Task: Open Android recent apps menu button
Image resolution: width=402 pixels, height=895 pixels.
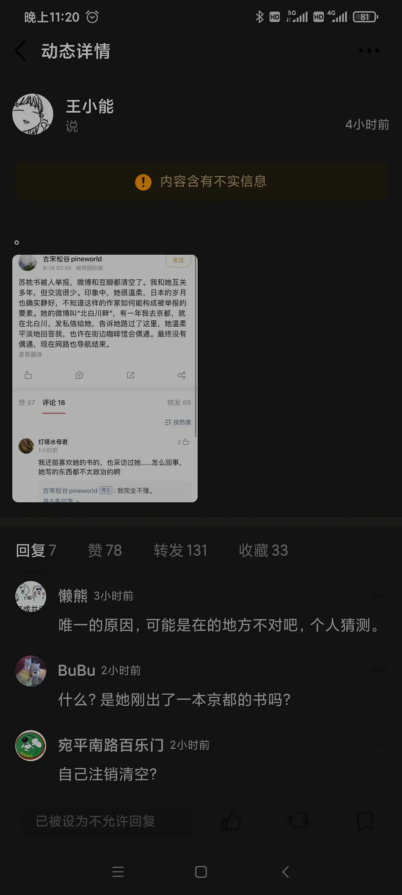Action: click(x=118, y=872)
